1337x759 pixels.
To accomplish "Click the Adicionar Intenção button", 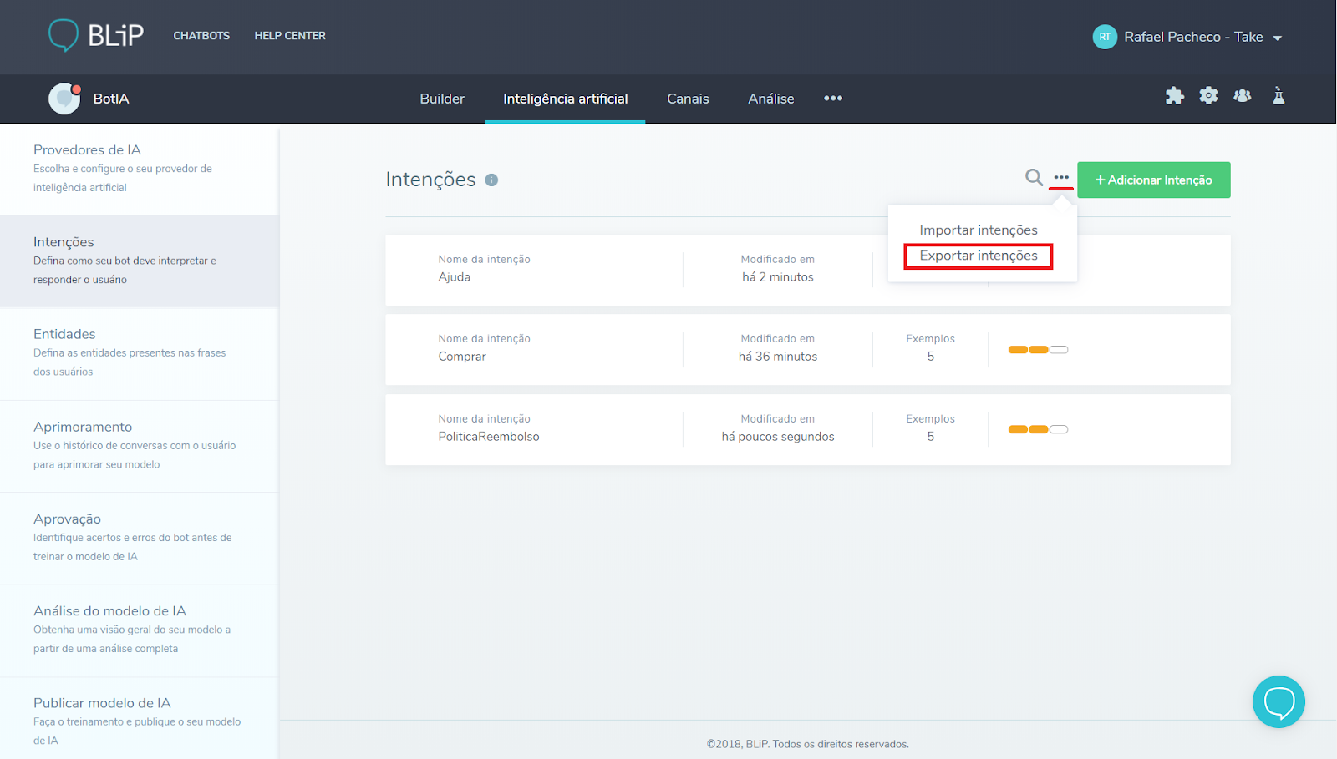I will (1153, 180).
